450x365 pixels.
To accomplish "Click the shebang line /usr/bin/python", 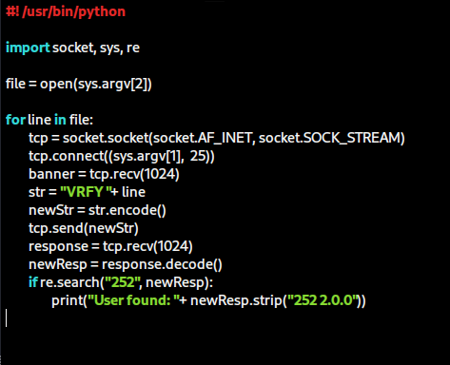I will (x=66, y=11).
